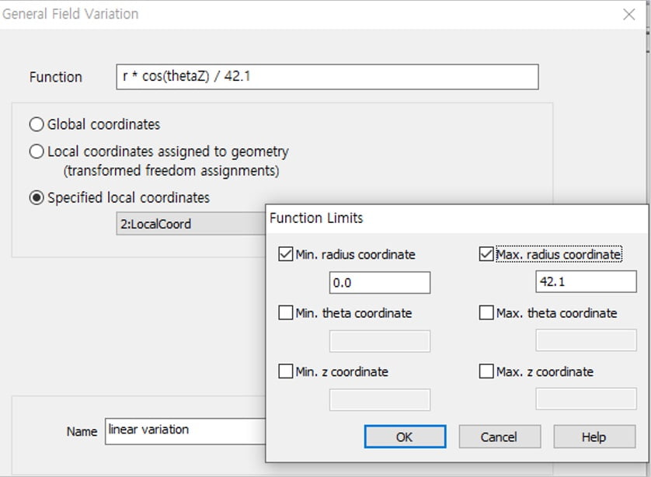
Task: Click the Min. theta coordinate value box
Action: click(x=380, y=341)
